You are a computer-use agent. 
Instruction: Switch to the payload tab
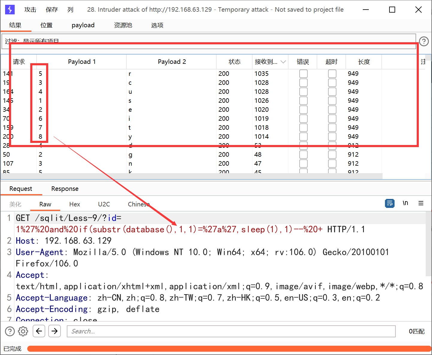[x=83, y=25]
